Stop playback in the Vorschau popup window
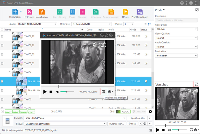200x134 pixels. 51,92
